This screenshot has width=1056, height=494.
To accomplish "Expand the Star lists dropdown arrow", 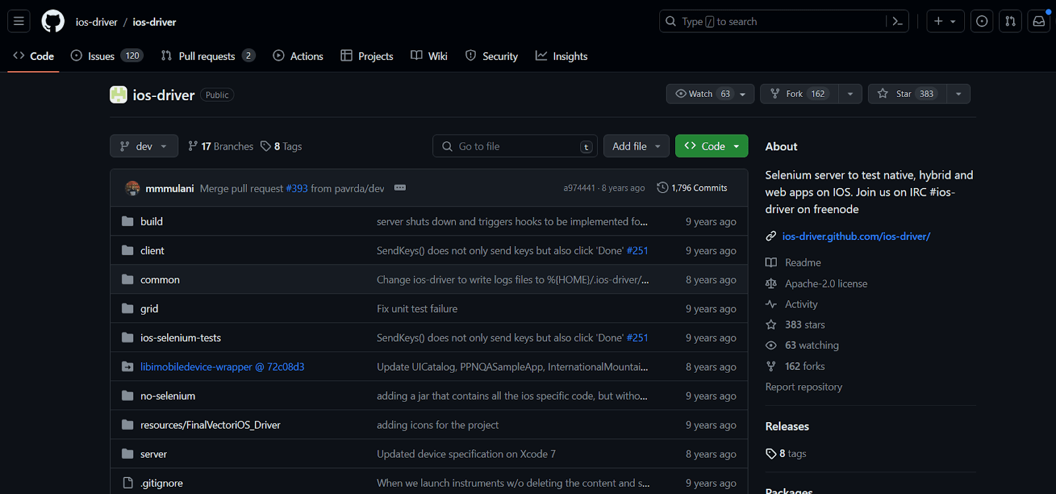I will [x=958, y=94].
